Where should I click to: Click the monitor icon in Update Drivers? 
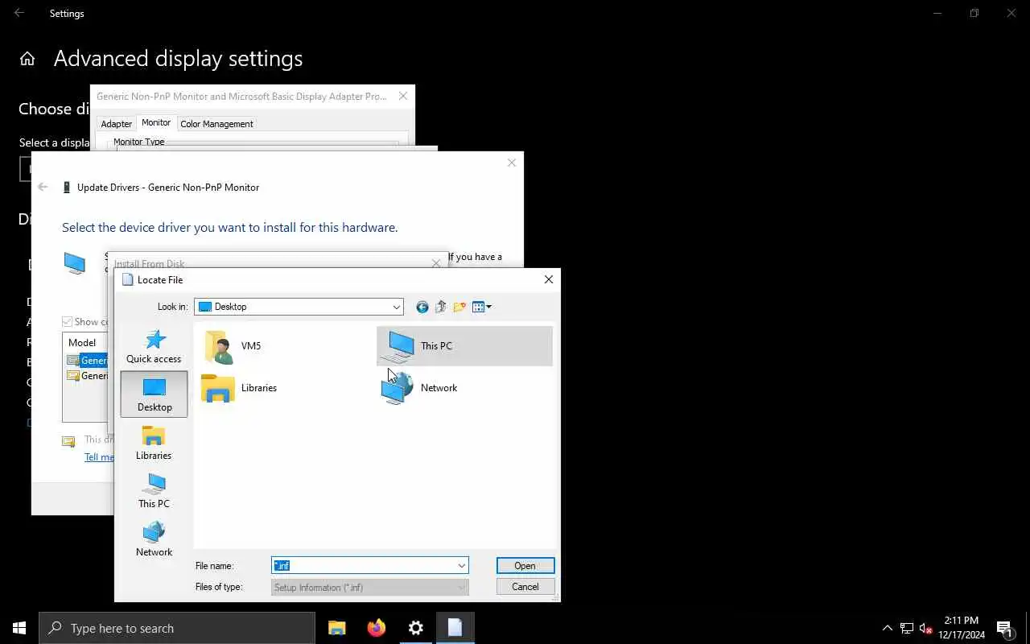pos(75,263)
